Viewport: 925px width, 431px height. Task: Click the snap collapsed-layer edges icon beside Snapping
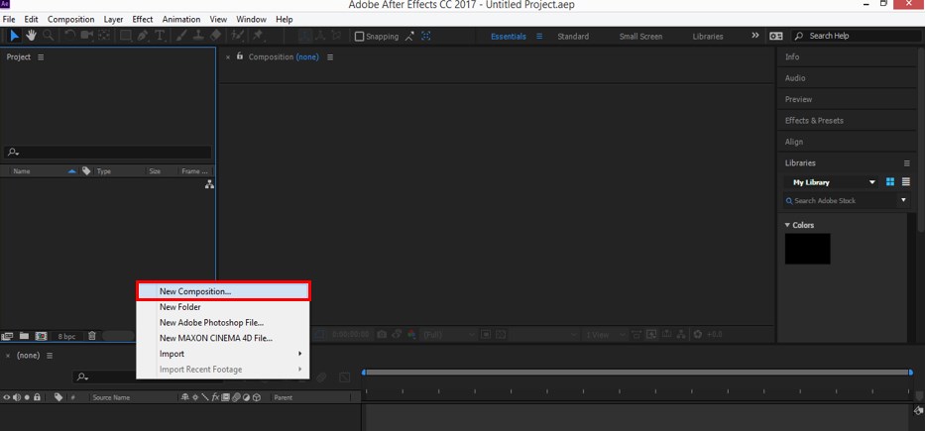(x=409, y=36)
